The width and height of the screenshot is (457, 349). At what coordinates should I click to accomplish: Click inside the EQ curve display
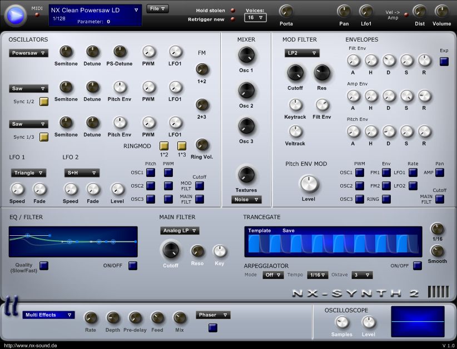(73, 242)
